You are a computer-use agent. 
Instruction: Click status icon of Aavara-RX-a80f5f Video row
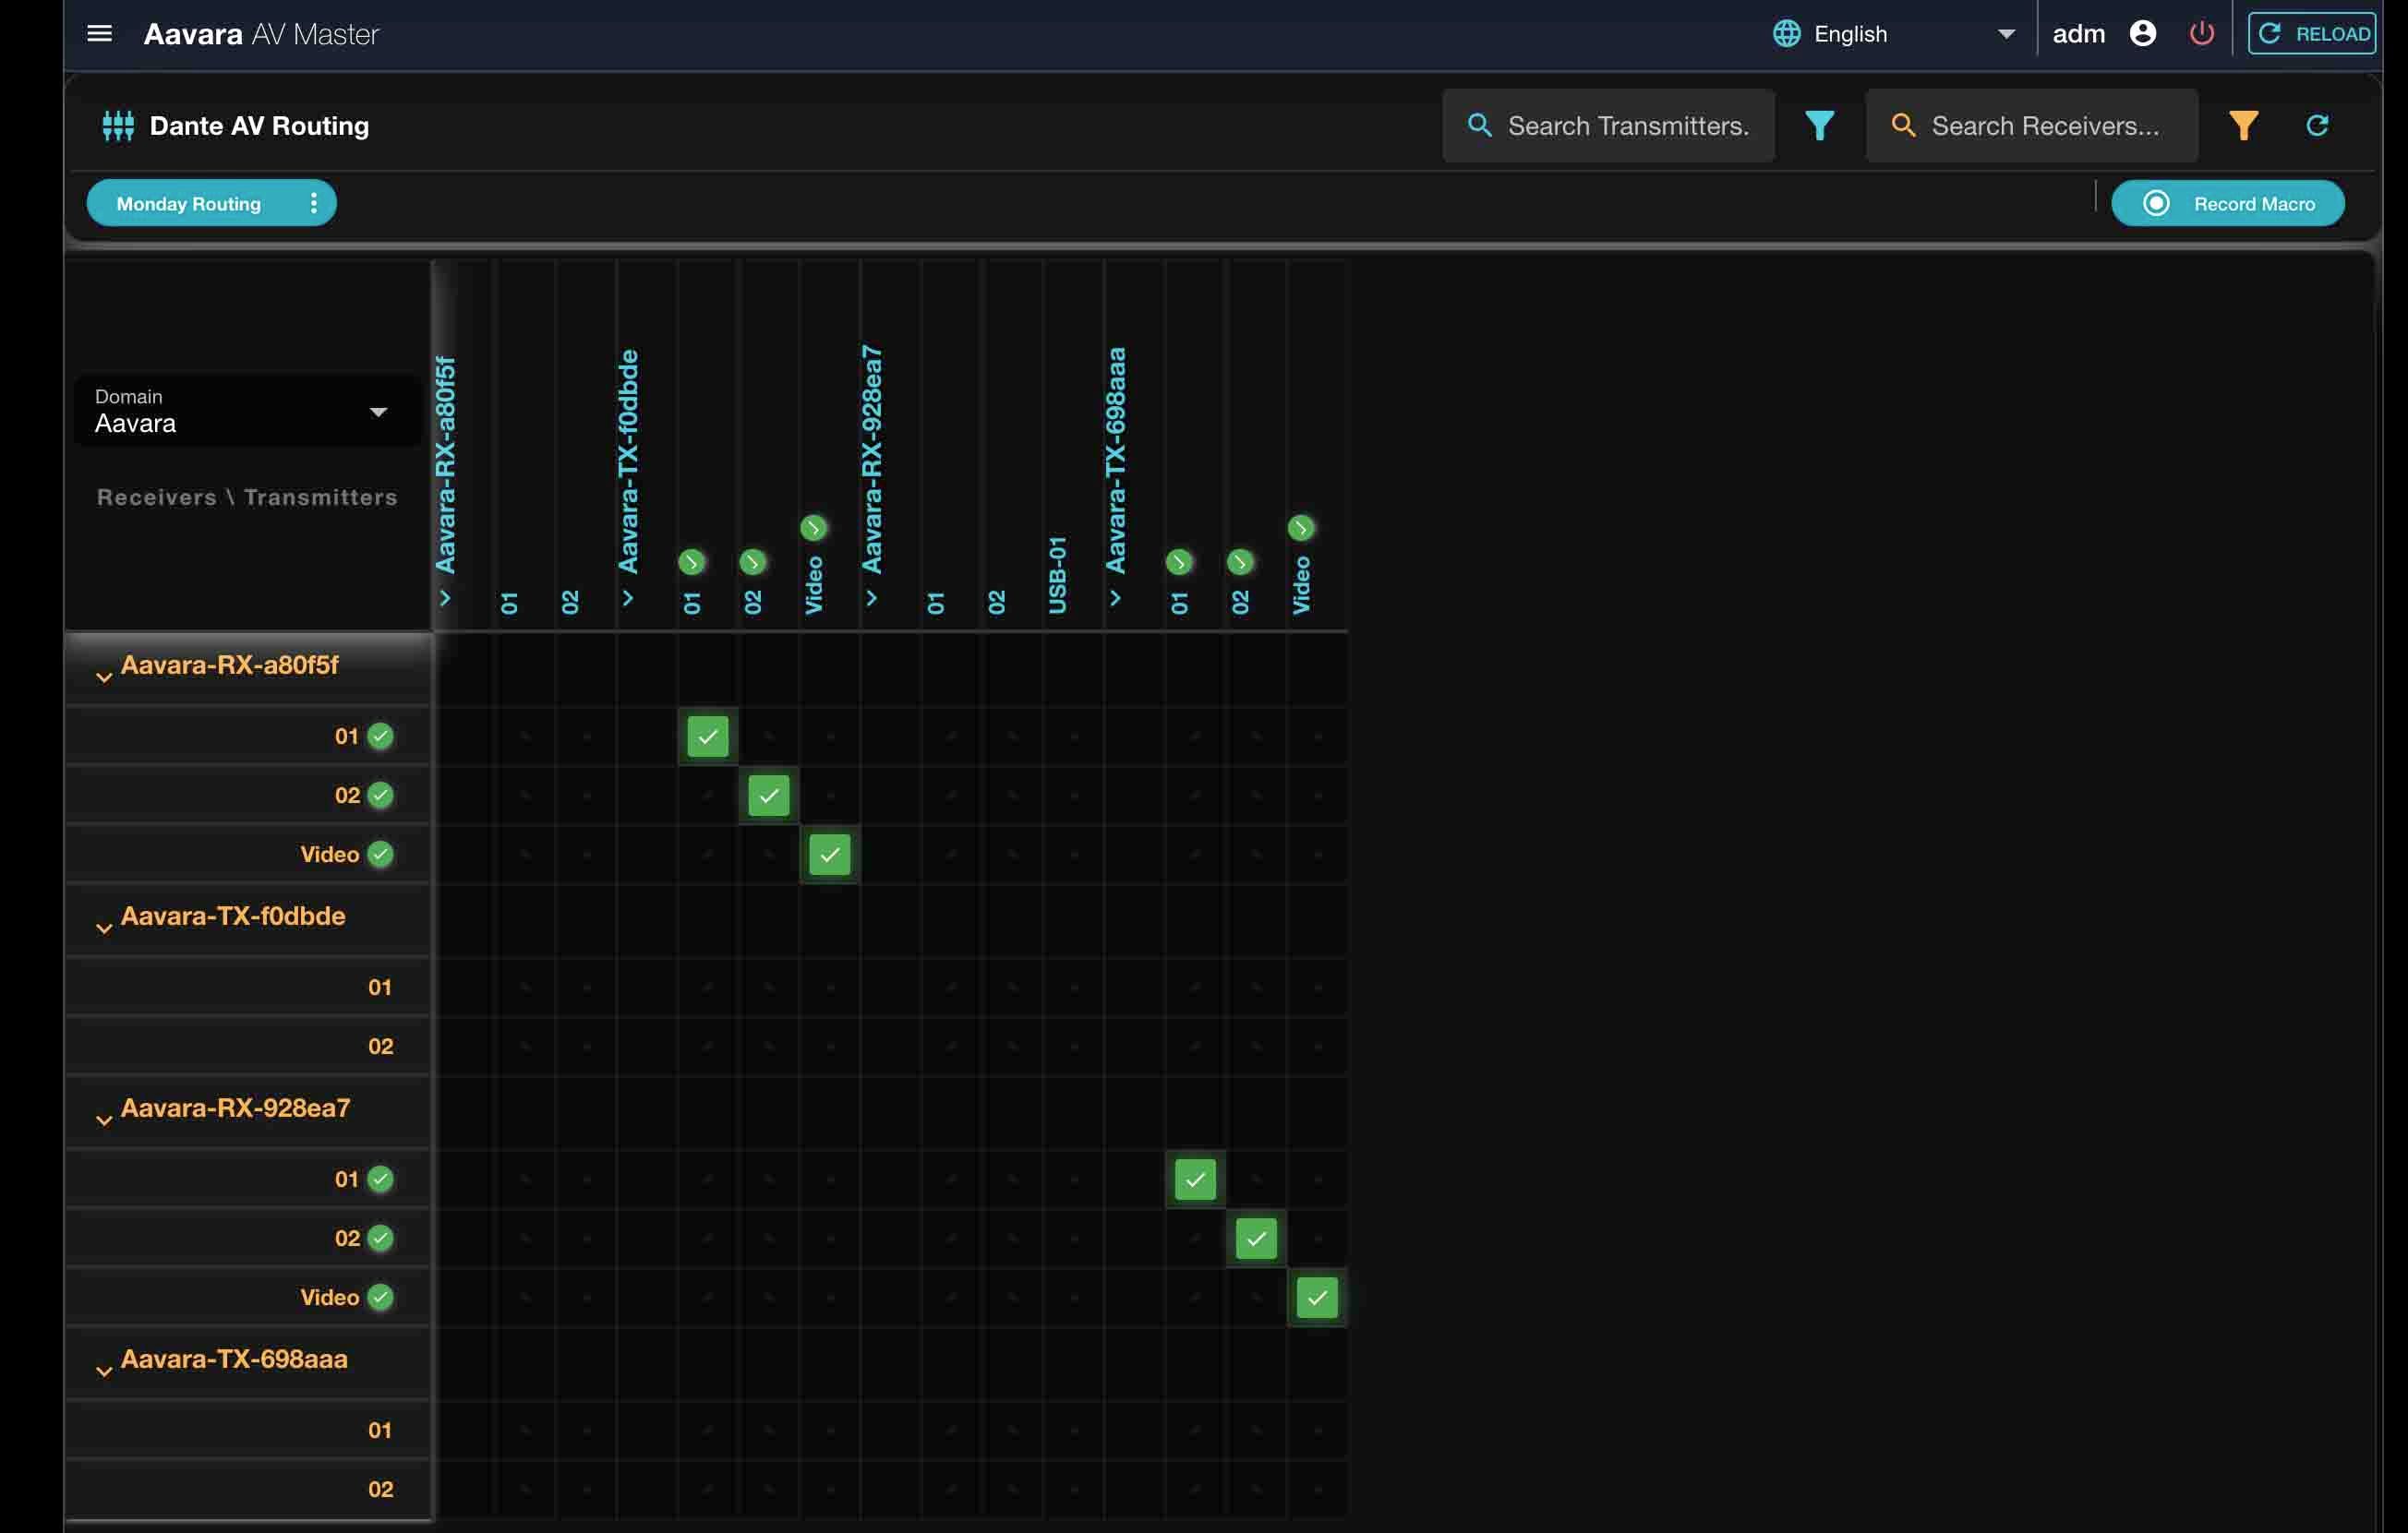click(380, 855)
